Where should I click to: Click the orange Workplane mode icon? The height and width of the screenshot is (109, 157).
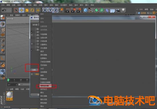(x=3, y=35)
